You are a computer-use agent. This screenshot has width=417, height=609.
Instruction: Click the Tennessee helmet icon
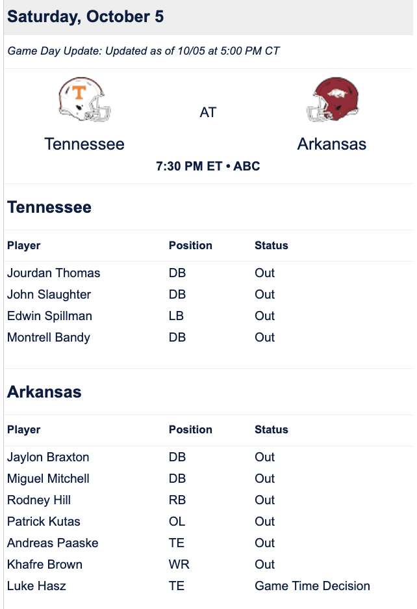[x=84, y=99]
